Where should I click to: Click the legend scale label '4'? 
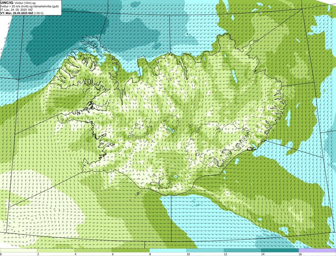pos(75,254)
